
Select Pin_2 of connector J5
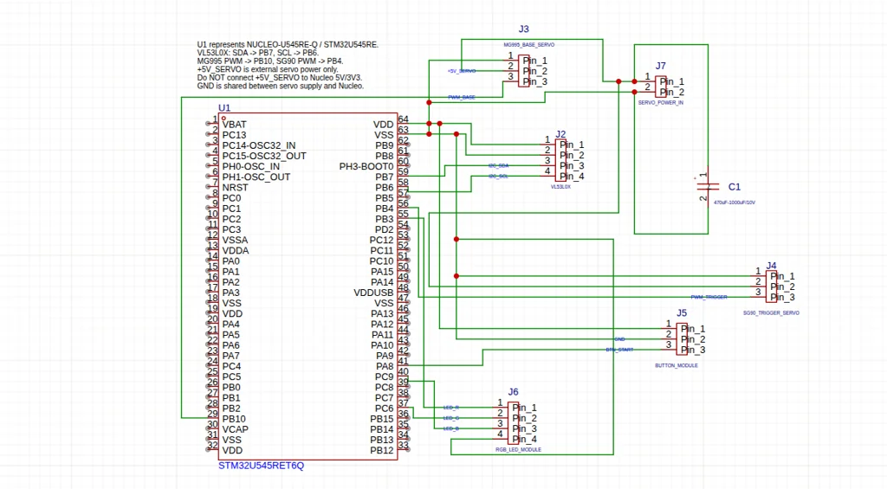tap(693, 339)
